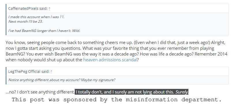Click the left border of LegThePeg's quote block
The image size is (236, 105).
click(6, 76)
